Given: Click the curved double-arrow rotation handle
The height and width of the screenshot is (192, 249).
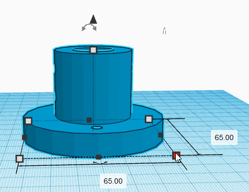Looking at the screenshot, I should [x=89, y=28].
